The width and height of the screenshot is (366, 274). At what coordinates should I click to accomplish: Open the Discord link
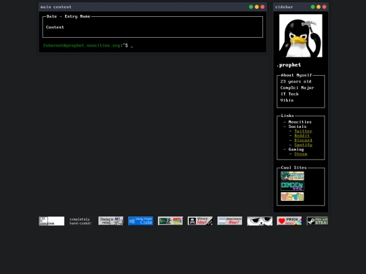point(303,140)
